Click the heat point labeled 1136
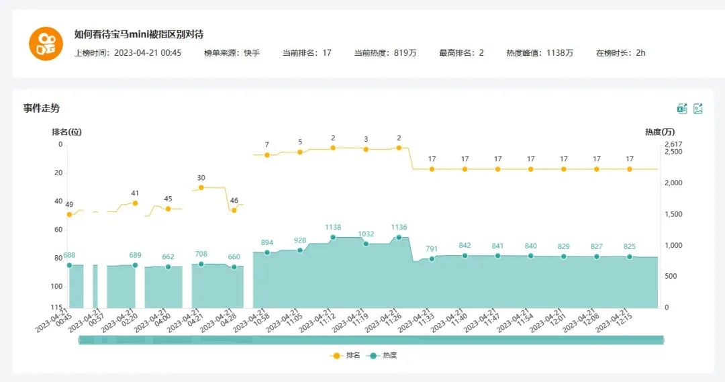The image size is (725, 382). pyautogui.click(x=399, y=237)
